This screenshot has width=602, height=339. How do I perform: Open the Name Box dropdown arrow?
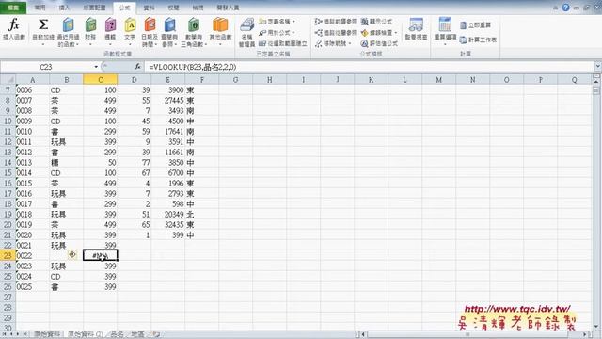coord(96,67)
